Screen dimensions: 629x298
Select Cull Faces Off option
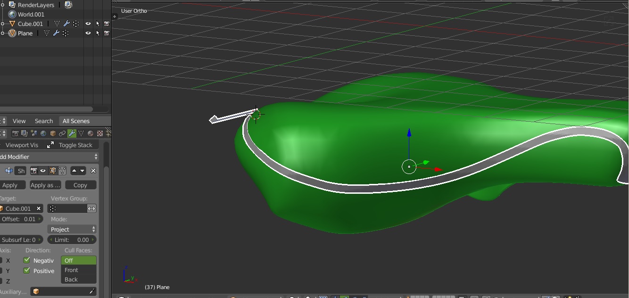pyautogui.click(x=79, y=260)
